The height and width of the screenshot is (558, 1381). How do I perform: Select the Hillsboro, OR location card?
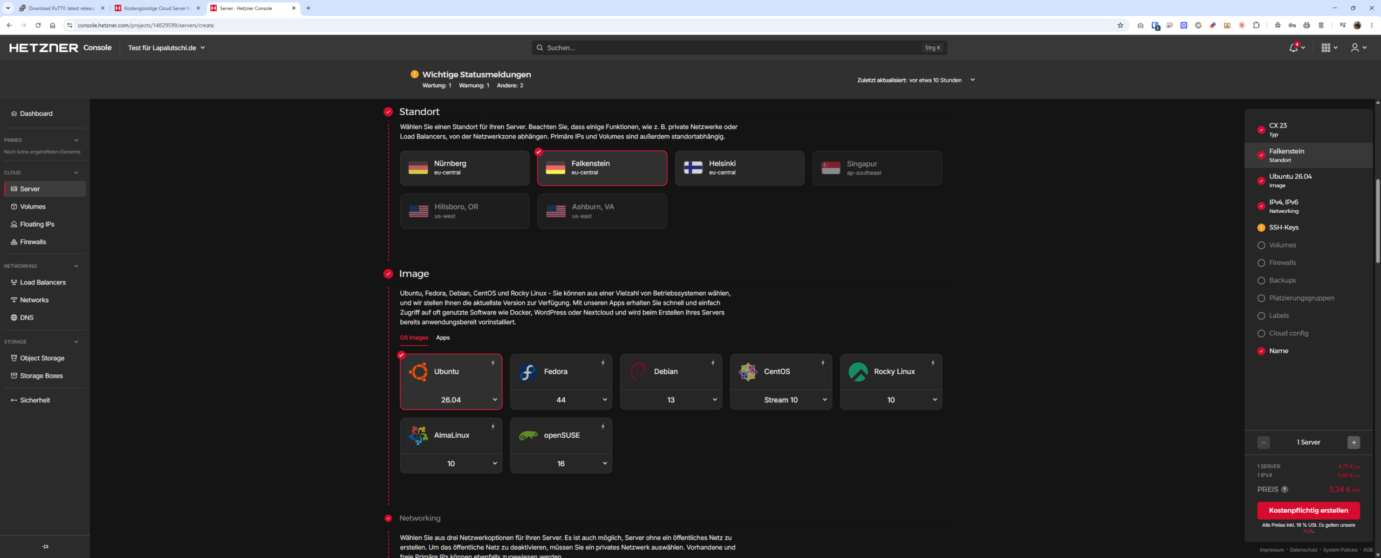click(x=464, y=211)
